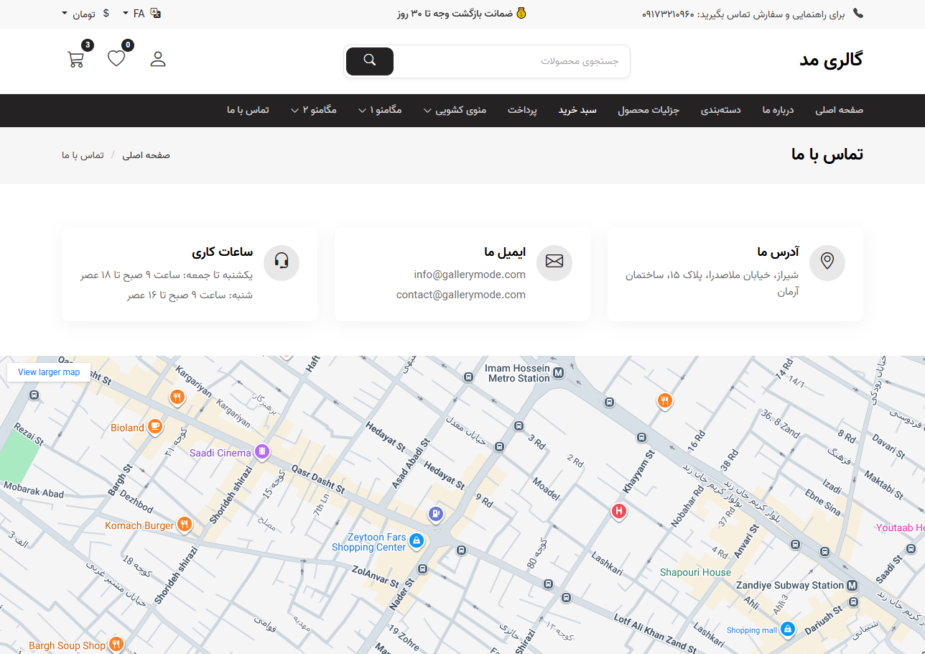925x654 pixels.
Task: Select سبد خرید from the navigation bar
Action: 577,110
